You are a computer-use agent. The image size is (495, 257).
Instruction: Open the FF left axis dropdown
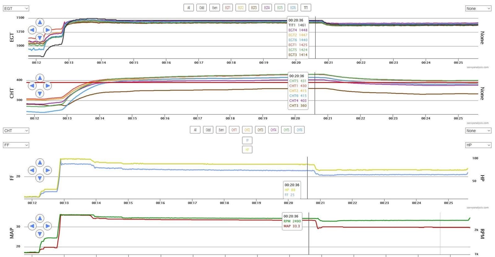[16, 145]
